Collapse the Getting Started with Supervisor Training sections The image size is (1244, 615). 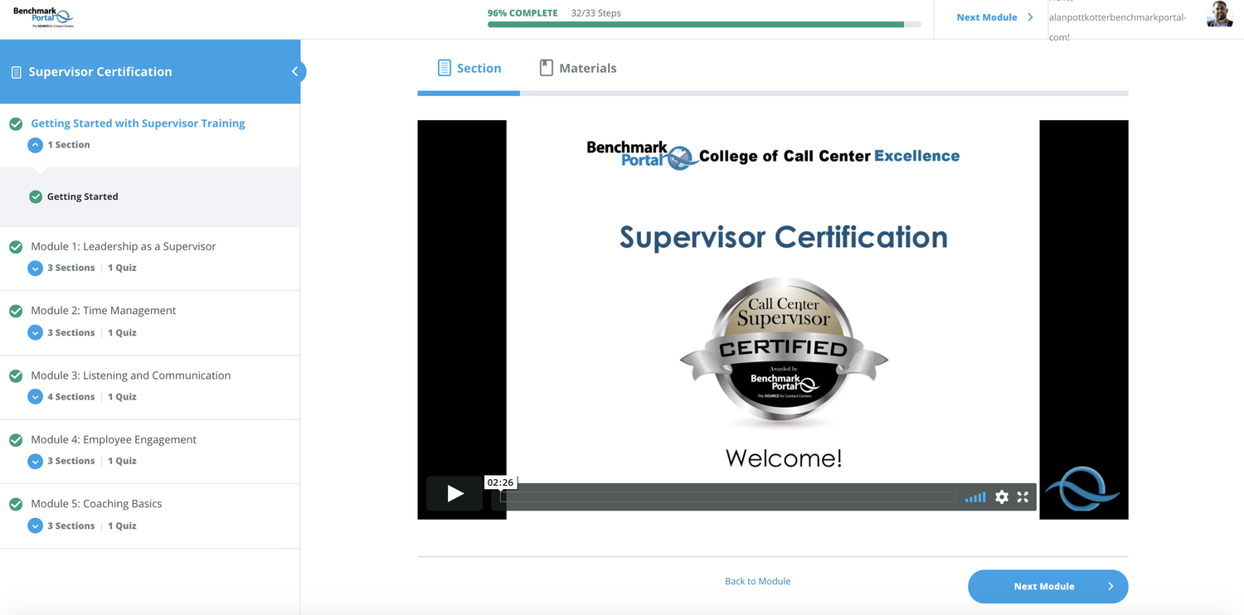(35, 145)
